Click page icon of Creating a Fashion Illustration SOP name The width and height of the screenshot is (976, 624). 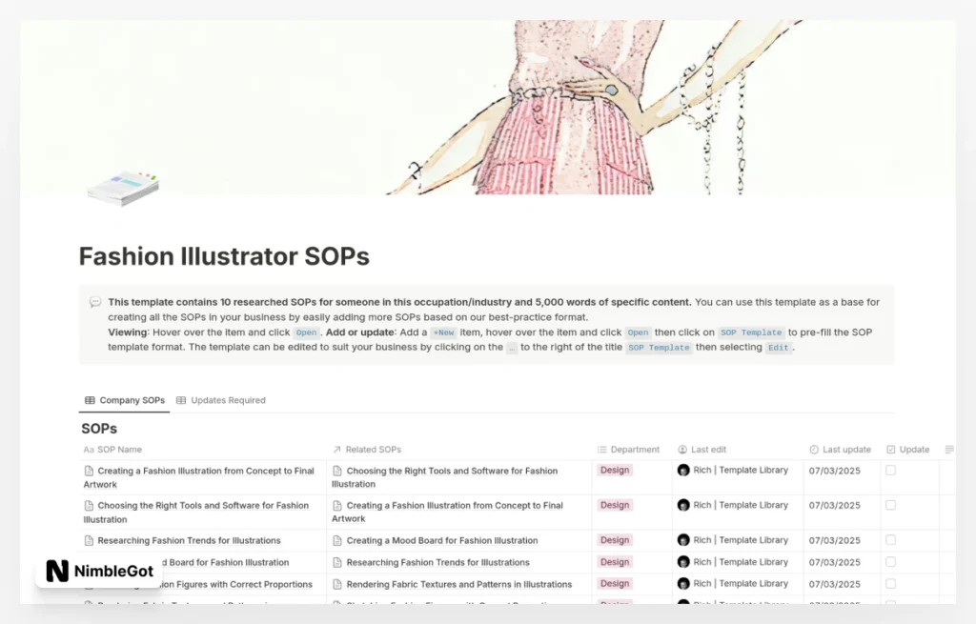pyautogui.click(x=89, y=471)
